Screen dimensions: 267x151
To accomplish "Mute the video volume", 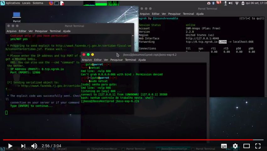I will [34, 146].
